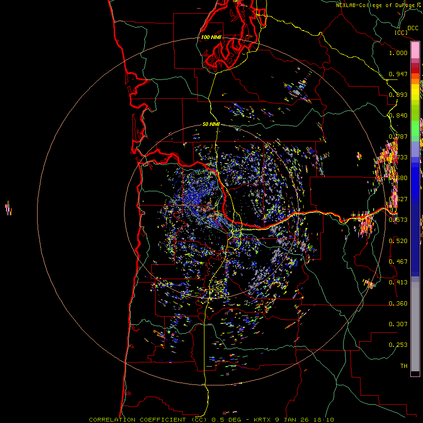Select the 0.467 scale value
This screenshot has height=423, width=423.
pos(398,261)
